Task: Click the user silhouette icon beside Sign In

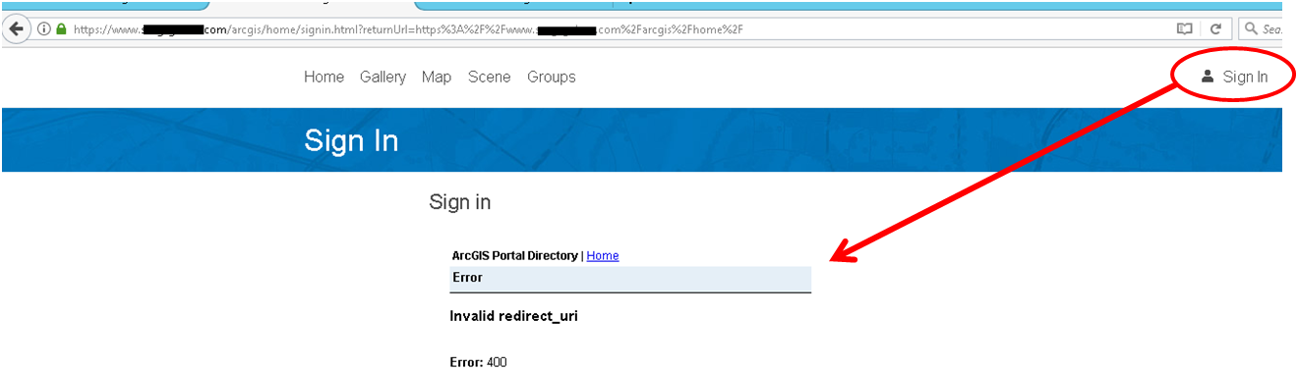Action: [1208, 76]
